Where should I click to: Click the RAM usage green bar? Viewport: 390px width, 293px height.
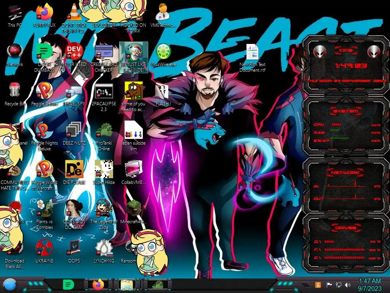pos(335,130)
